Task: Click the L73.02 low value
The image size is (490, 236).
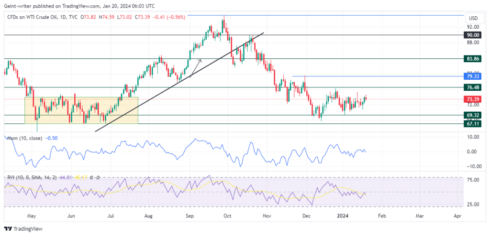Action: [124, 17]
